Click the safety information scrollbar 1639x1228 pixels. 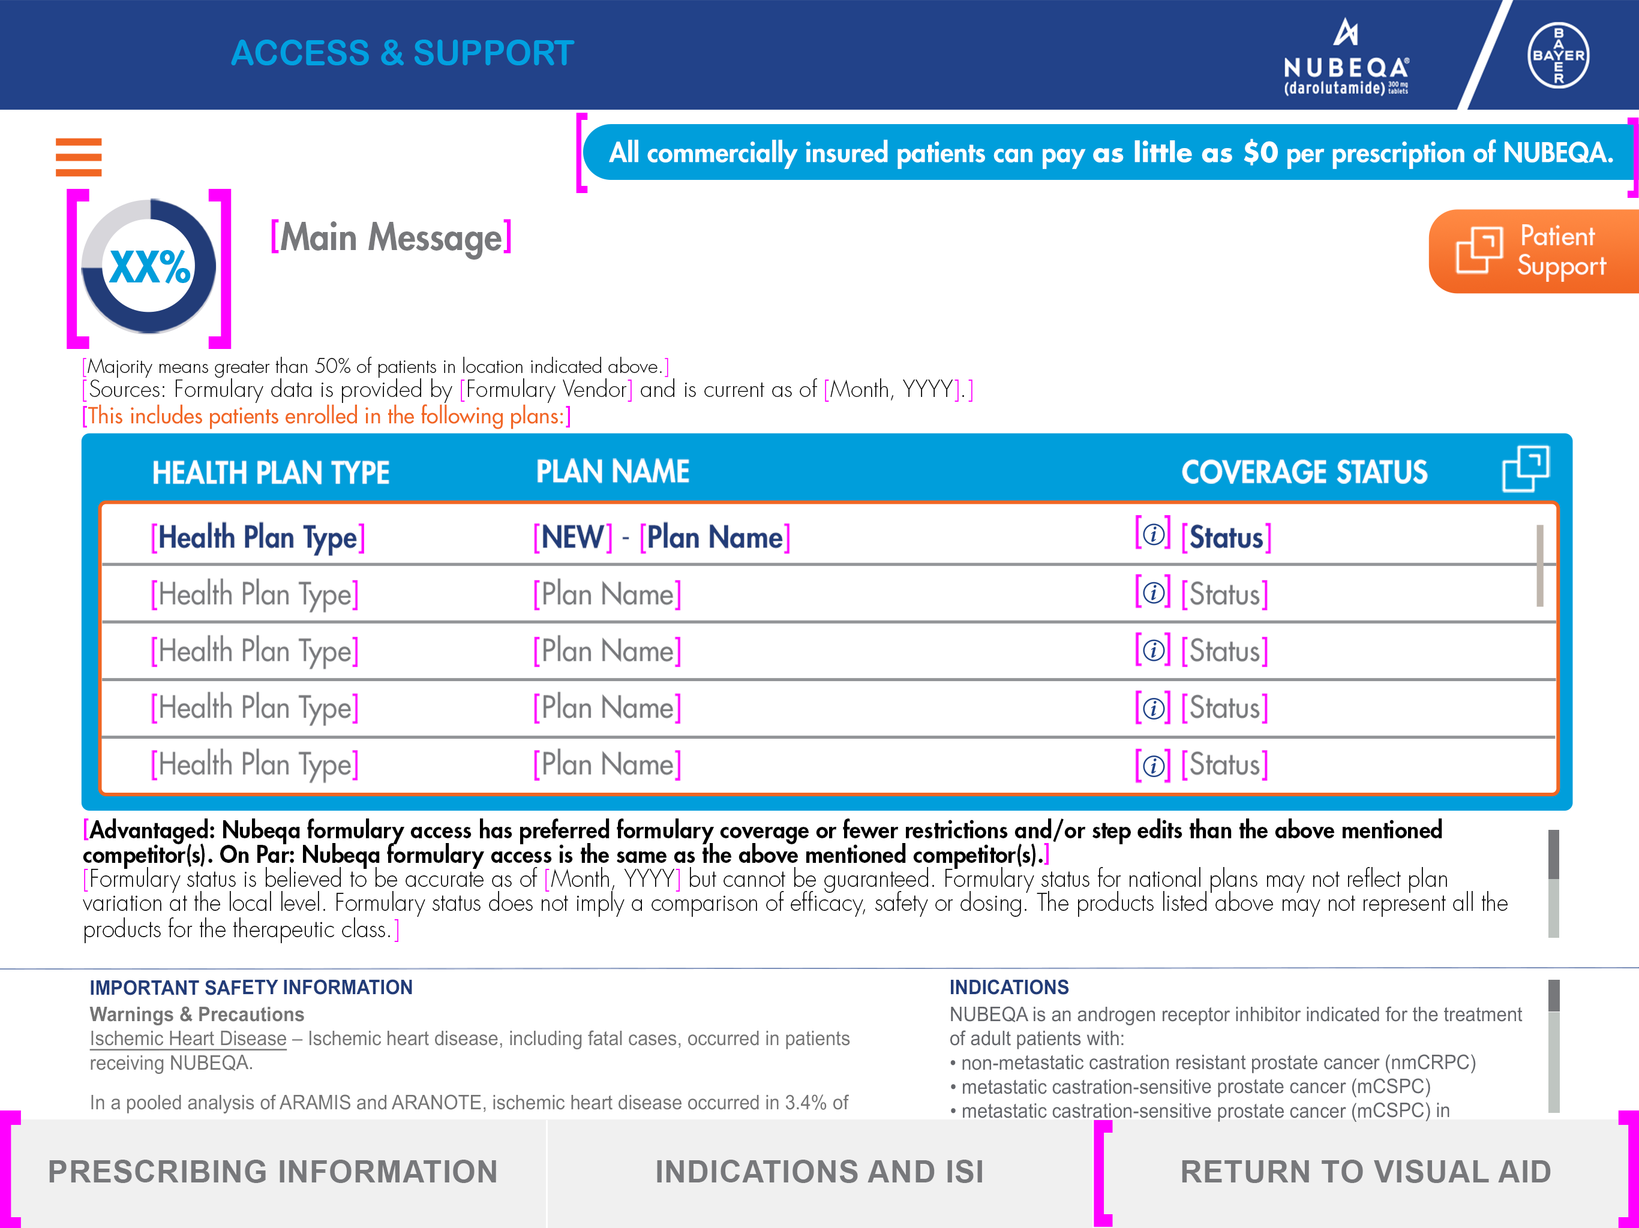1554,1046
